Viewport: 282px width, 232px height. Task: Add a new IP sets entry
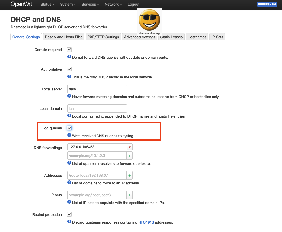coord(130,195)
